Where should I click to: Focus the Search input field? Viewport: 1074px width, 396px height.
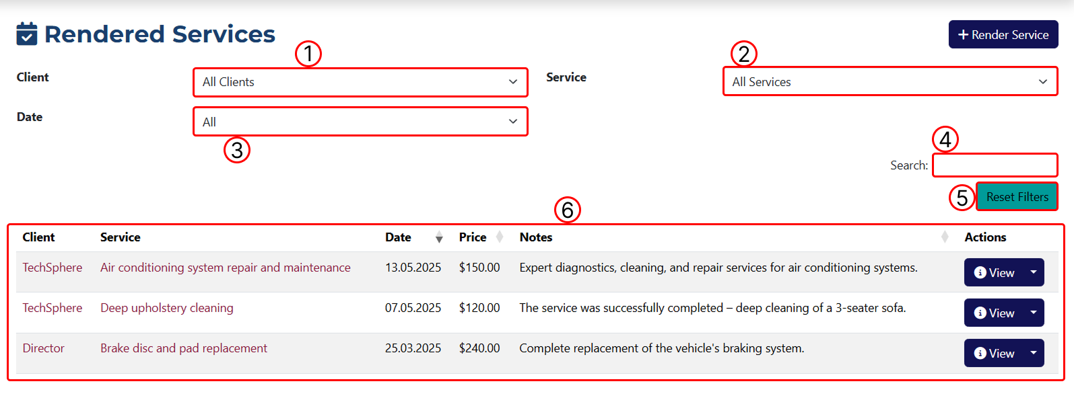995,165
